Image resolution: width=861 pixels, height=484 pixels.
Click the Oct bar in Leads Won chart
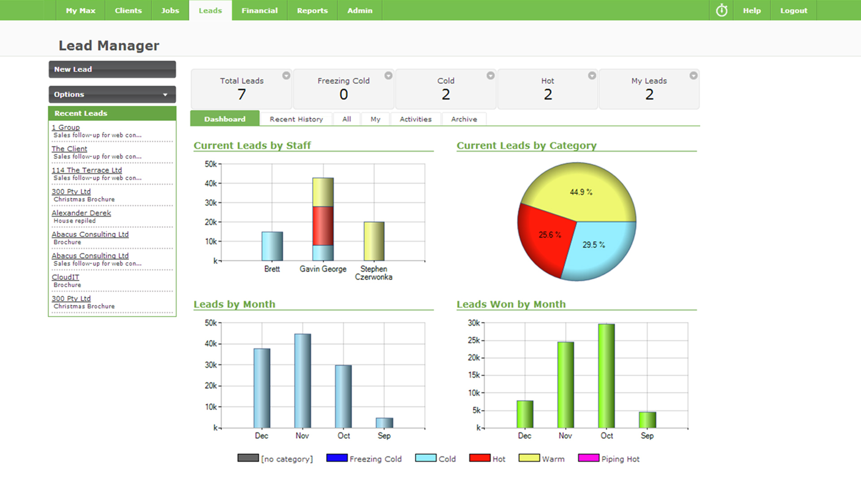(606, 376)
